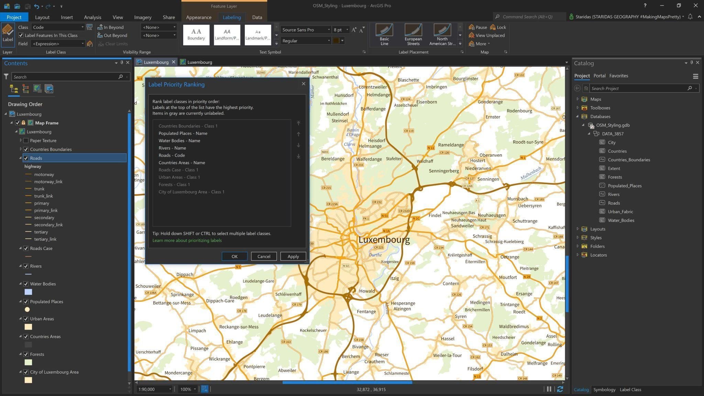
Task: Open Source Sans Pro font dropdown
Action: 329,30
